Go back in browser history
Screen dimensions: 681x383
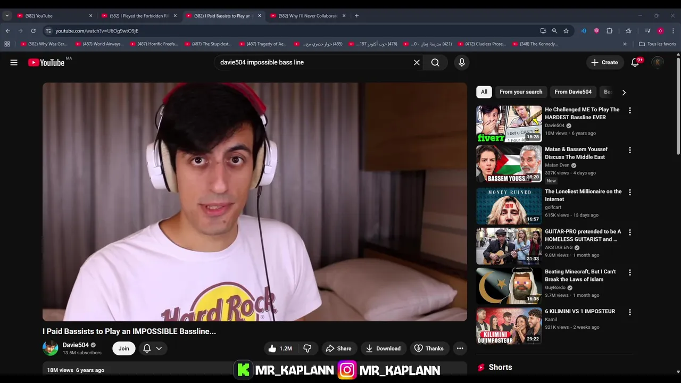[x=7, y=31]
